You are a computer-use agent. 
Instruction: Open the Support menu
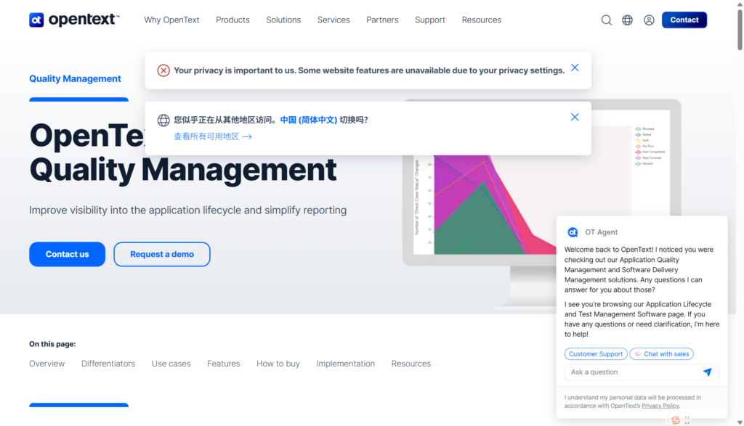coord(430,20)
